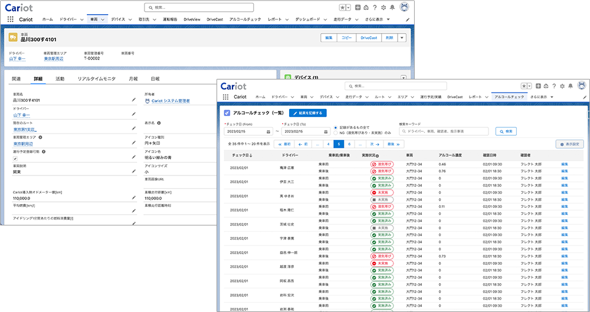Toggle the 運行予定登録可能 checkbox
The width and height of the screenshot is (590, 312).
coord(15,158)
